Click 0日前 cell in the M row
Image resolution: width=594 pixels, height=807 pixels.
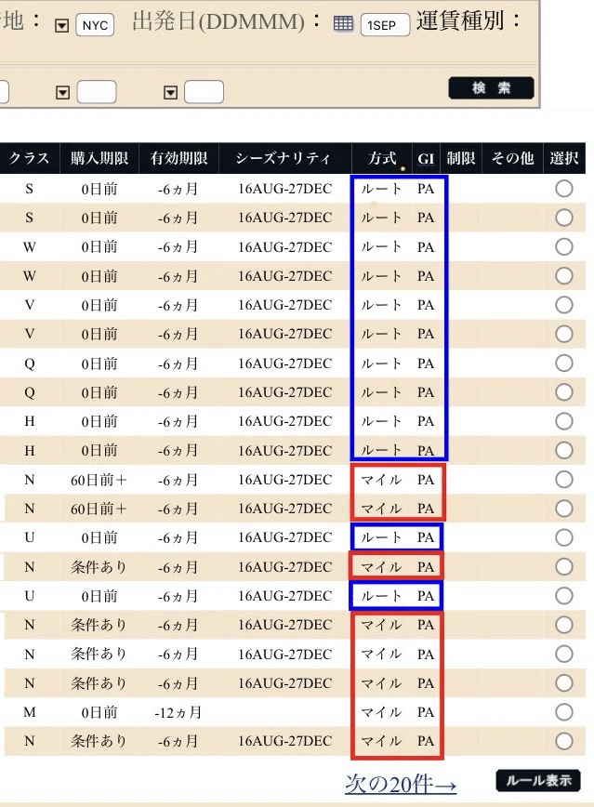pyautogui.click(x=99, y=712)
